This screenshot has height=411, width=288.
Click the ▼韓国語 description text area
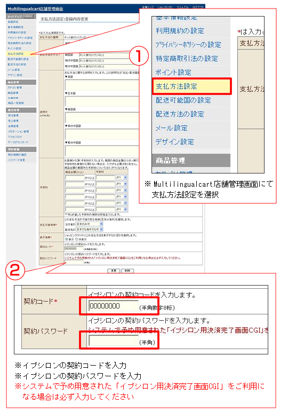pos(102,117)
